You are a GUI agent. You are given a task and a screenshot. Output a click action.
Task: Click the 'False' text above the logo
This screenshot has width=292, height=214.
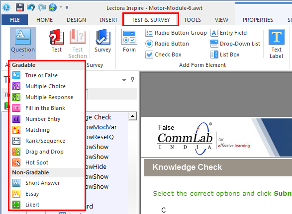click(x=166, y=128)
